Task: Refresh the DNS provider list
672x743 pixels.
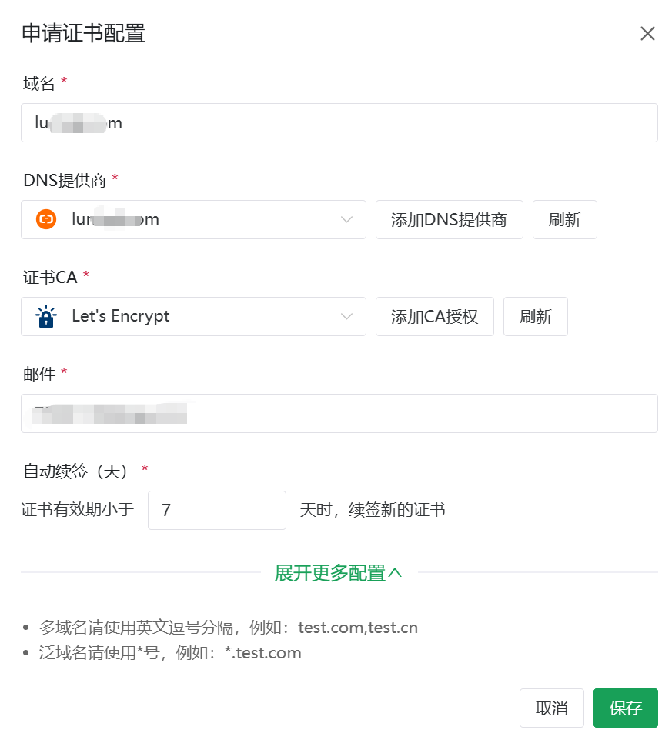Action: [x=564, y=220]
